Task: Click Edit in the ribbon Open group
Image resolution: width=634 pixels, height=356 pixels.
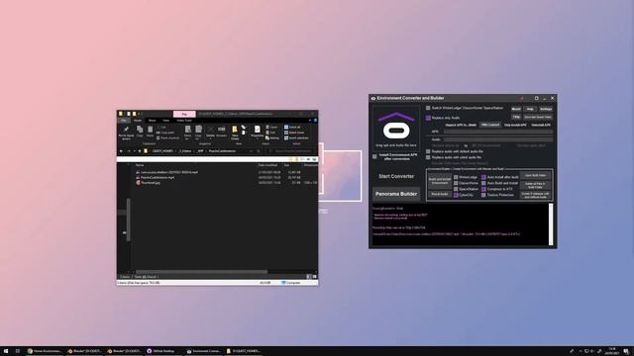Action: click(270, 133)
